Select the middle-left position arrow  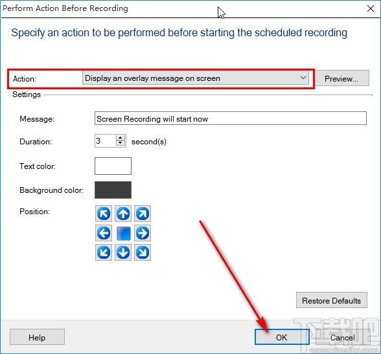(x=104, y=233)
